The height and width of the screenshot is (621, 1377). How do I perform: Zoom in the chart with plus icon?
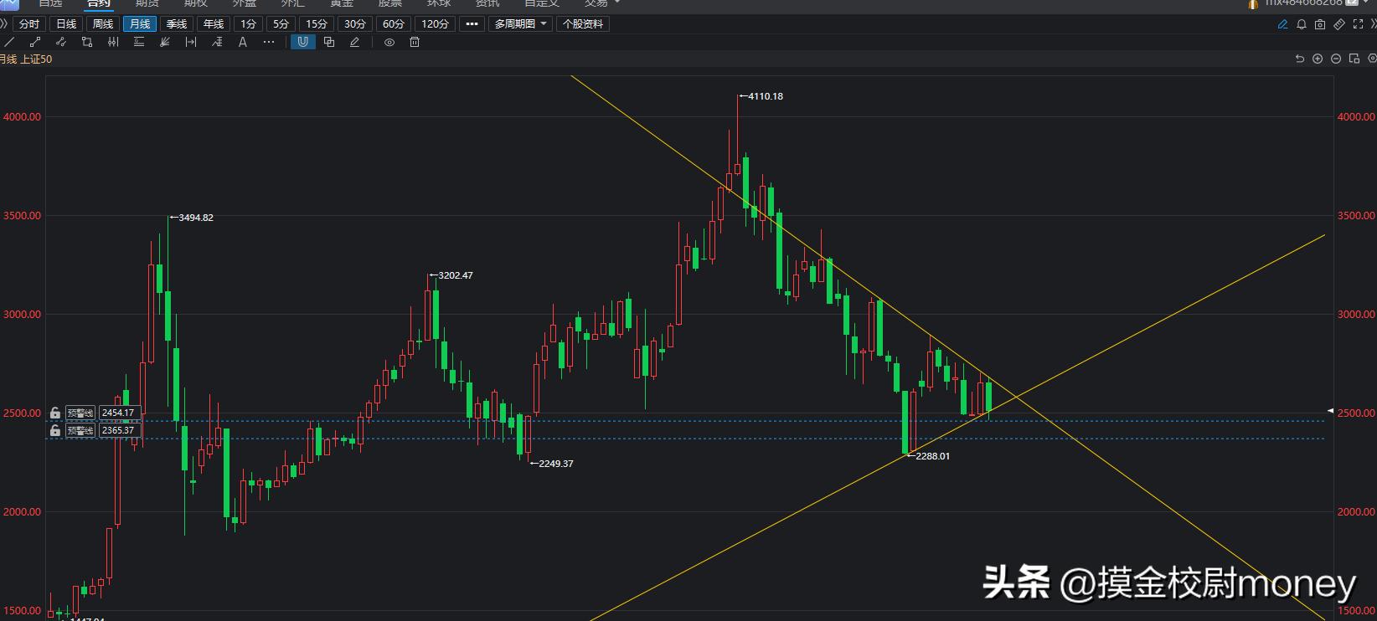1318,59
